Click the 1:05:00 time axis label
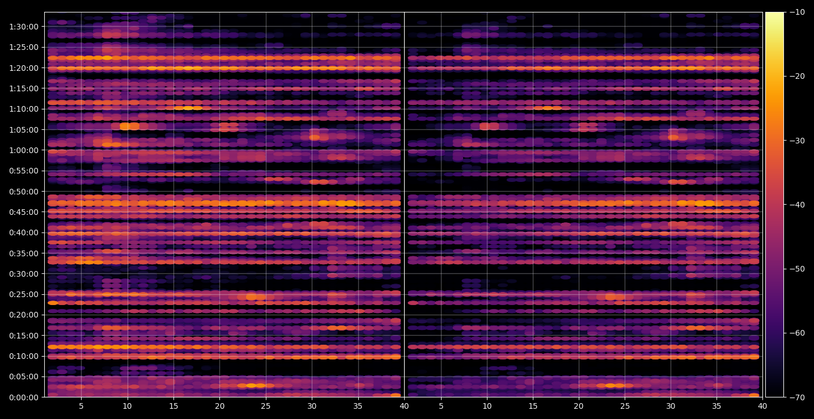 pyautogui.click(x=24, y=129)
